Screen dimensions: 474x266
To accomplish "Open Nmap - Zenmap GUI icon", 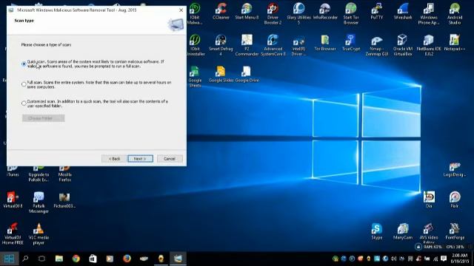I will pyautogui.click(x=377, y=45).
